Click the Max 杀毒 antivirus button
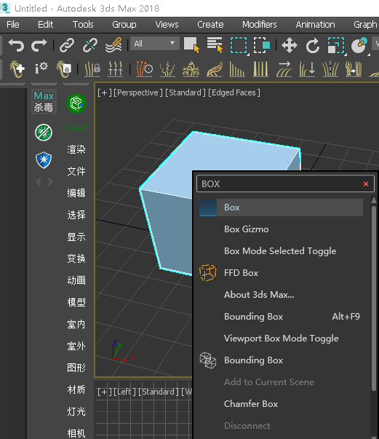This screenshot has height=439, width=379. click(x=44, y=101)
